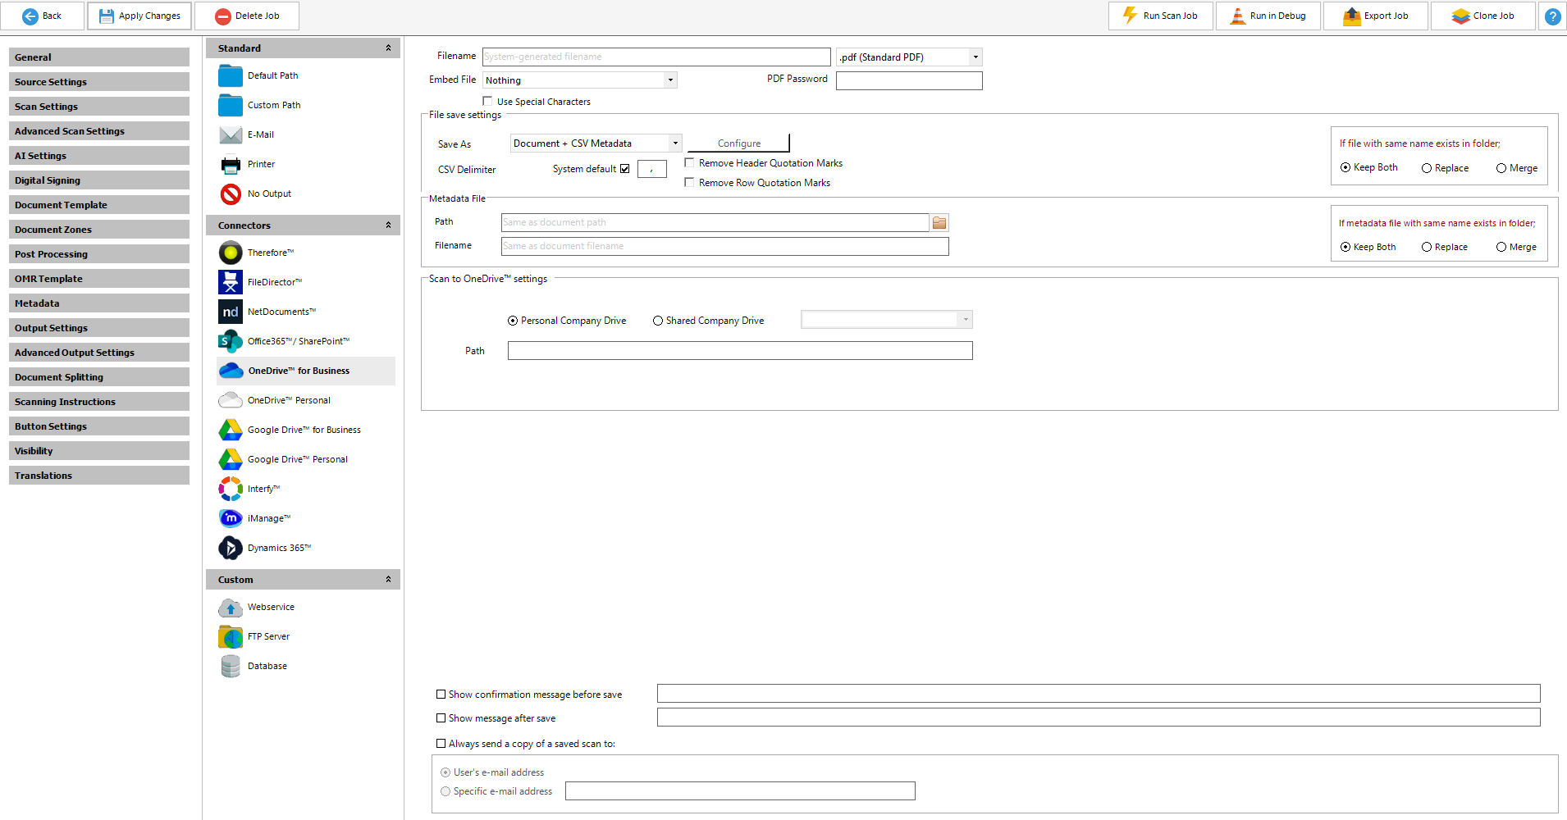This screenshot has width=1567, height=820.
Task: Select Google Drive for Business icon
Action: coord(231,430)
